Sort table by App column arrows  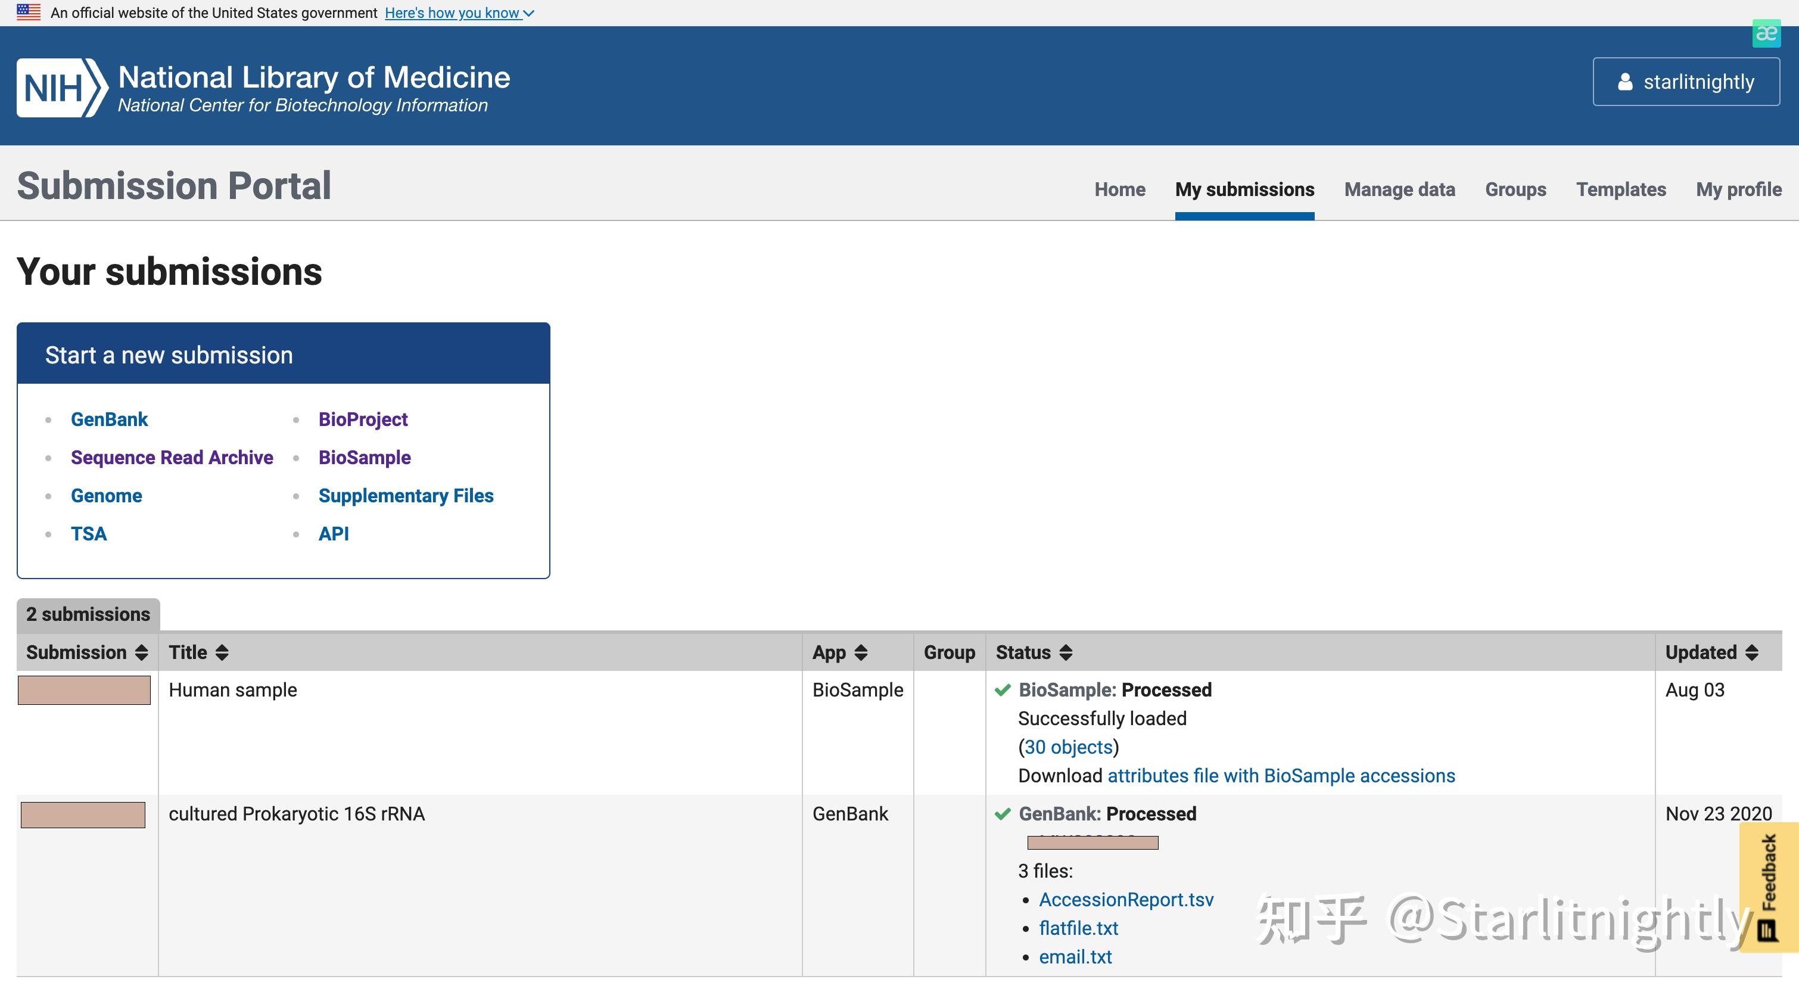tap(861, 652)
